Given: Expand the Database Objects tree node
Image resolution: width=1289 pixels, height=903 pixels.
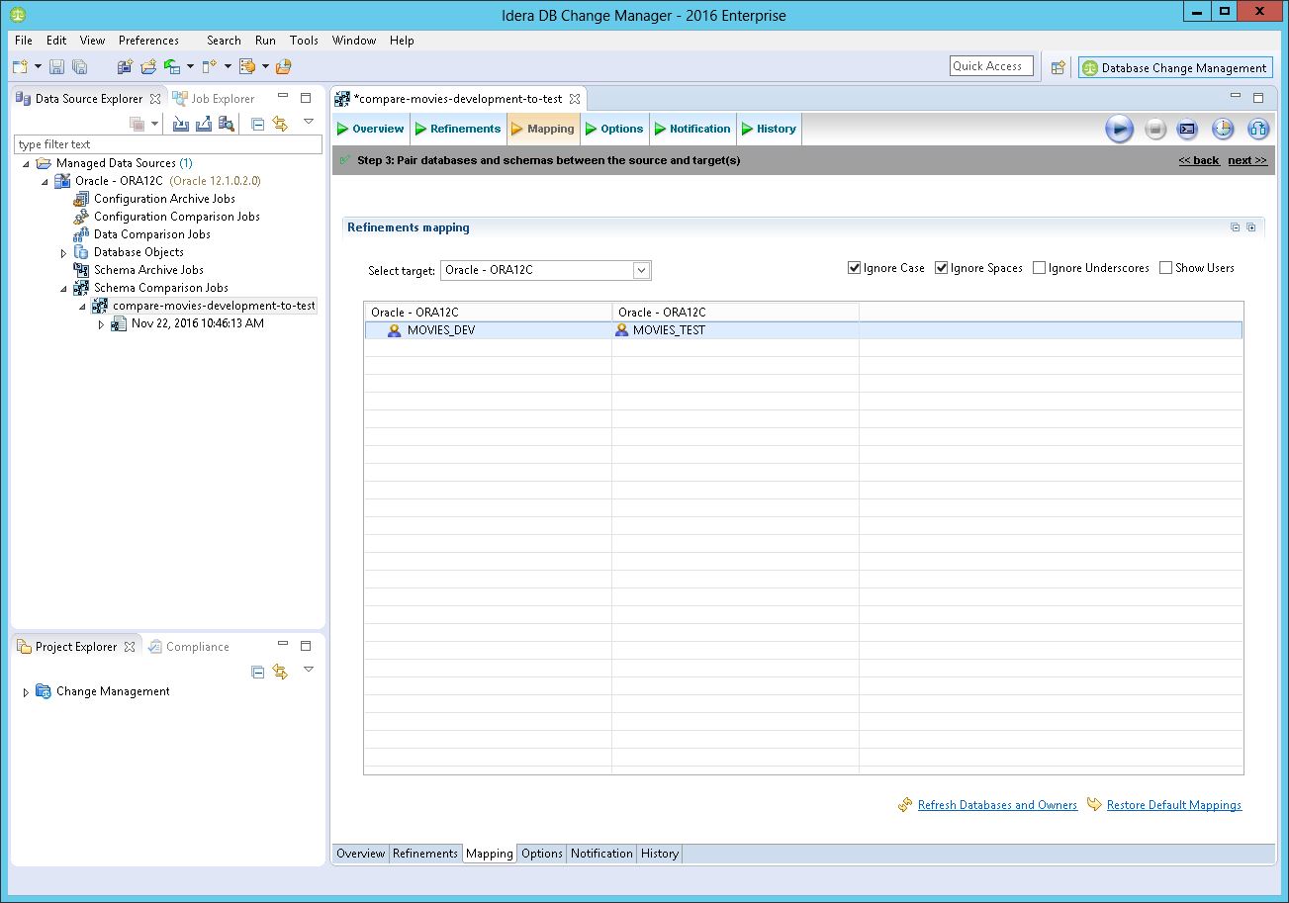Looking at the screenshot, I should pyautogui.click(x=64, y=253).
